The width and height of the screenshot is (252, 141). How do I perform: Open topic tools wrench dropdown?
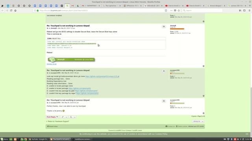click(x=64, y=117)
